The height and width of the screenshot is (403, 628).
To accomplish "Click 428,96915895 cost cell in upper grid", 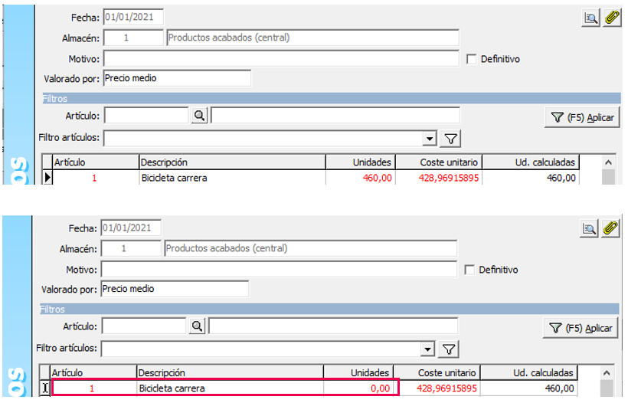I will 439,178.
